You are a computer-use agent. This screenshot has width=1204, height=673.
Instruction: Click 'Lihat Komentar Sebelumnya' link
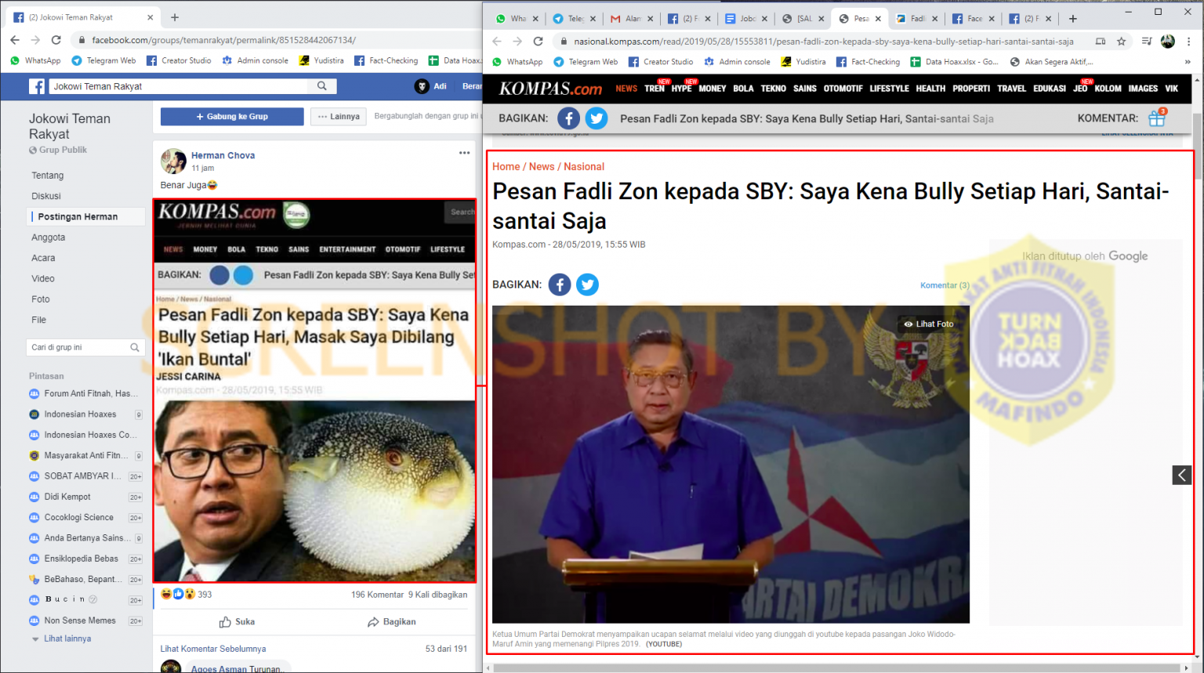(x=213, y=649)
